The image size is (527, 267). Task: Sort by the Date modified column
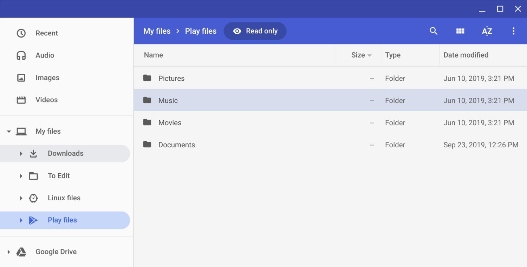466,55
